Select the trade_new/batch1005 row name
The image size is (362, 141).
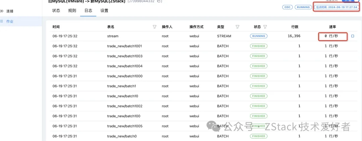(125, 126)
